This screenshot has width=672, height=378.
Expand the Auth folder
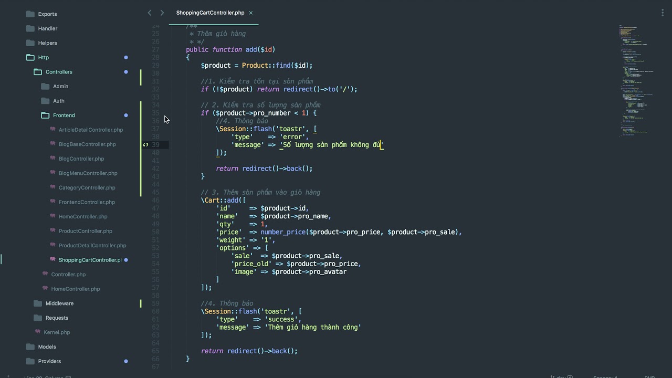pyautogui.click(x=45, y=101)
